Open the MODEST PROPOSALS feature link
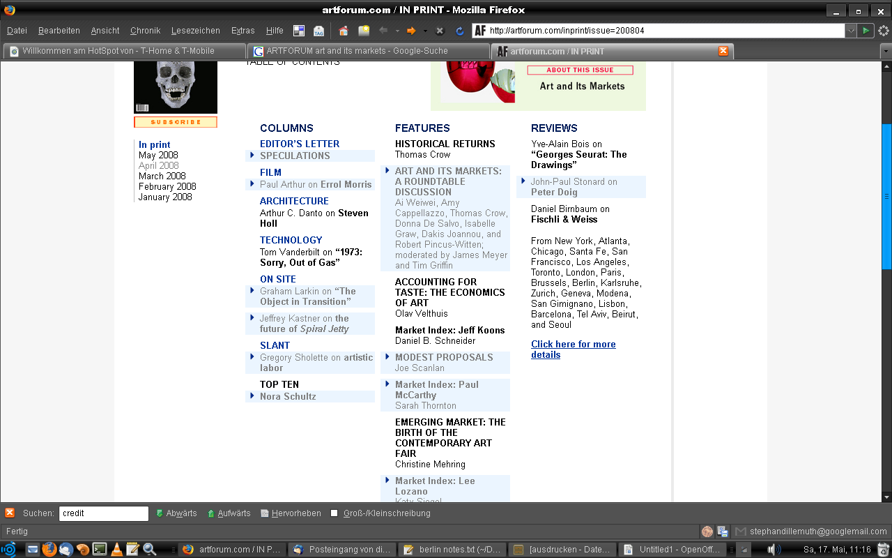The image size is (892, 558). point(444,357)
